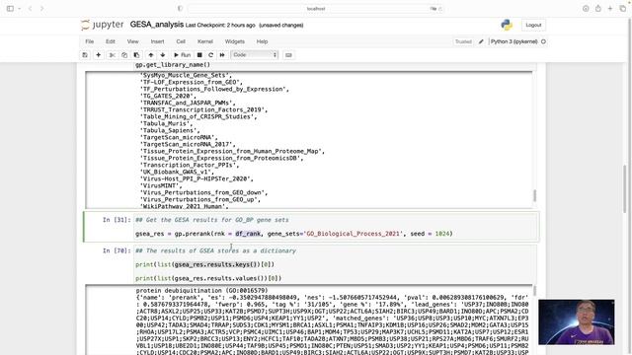Go forward with Safari forward arrow
The image size is (632, 355).
pos(41,9)
